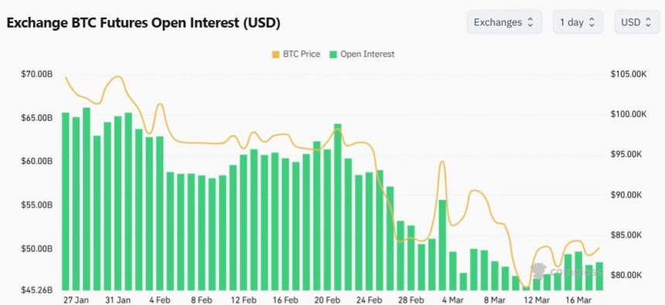
Task: Click the chart title Exchange BTC Futures Open Interest
Action: [143, 23]
